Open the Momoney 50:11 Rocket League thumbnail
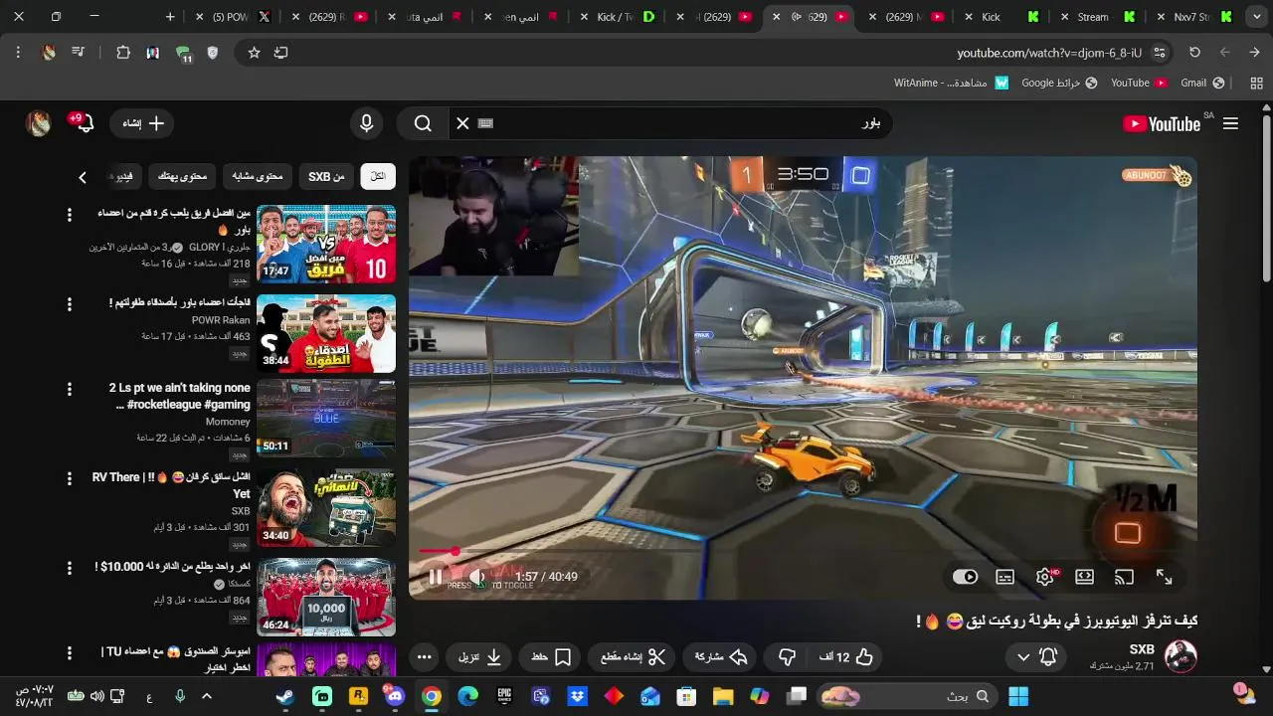The height and width of the screenshot is (716, 1273). click(x=326, y=419)
